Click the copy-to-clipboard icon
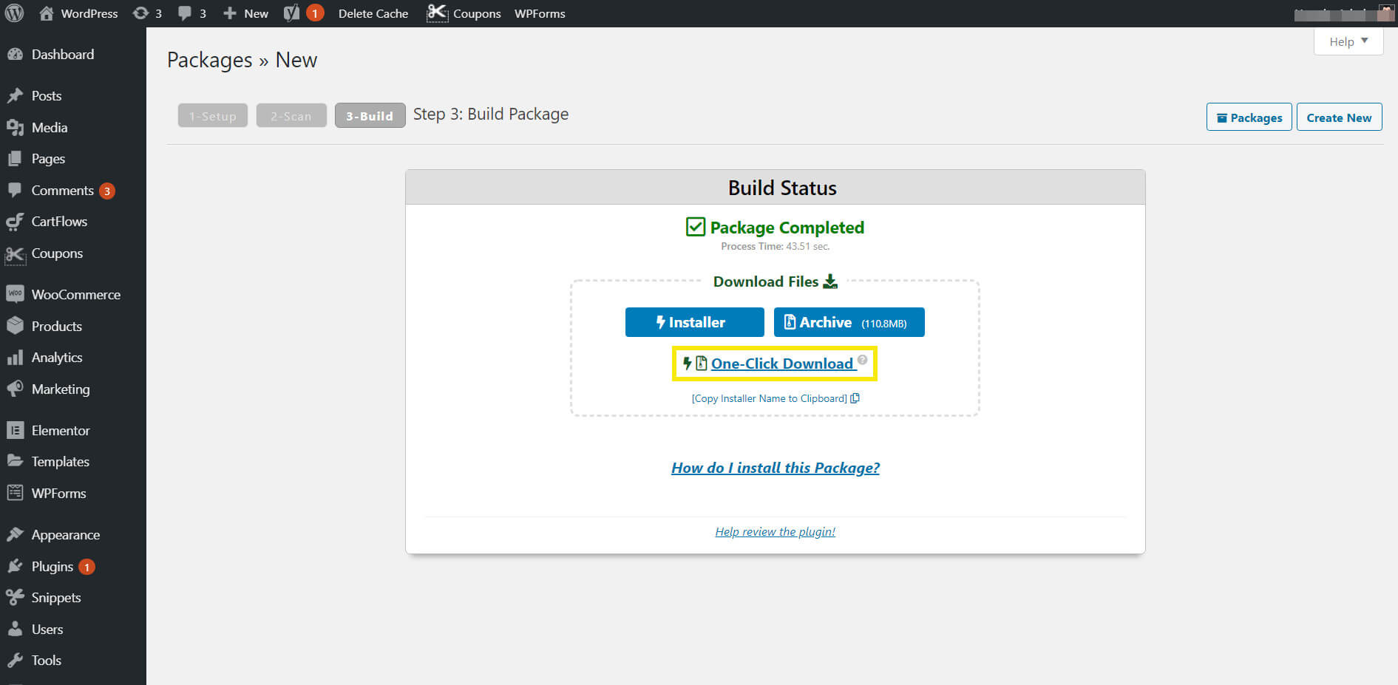The height and width of the screenshot is (685, 1398). click(855, 398)
